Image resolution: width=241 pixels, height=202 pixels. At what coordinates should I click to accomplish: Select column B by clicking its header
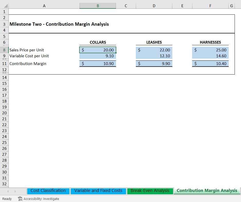98,6
